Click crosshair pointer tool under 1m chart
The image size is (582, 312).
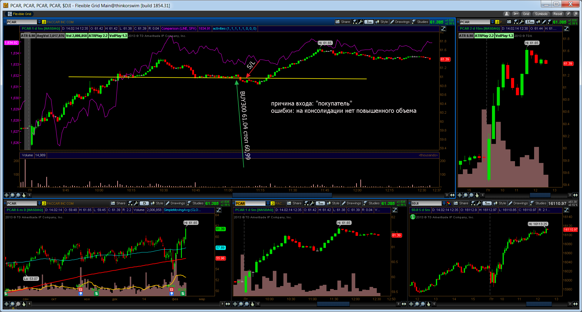[6, 195]
